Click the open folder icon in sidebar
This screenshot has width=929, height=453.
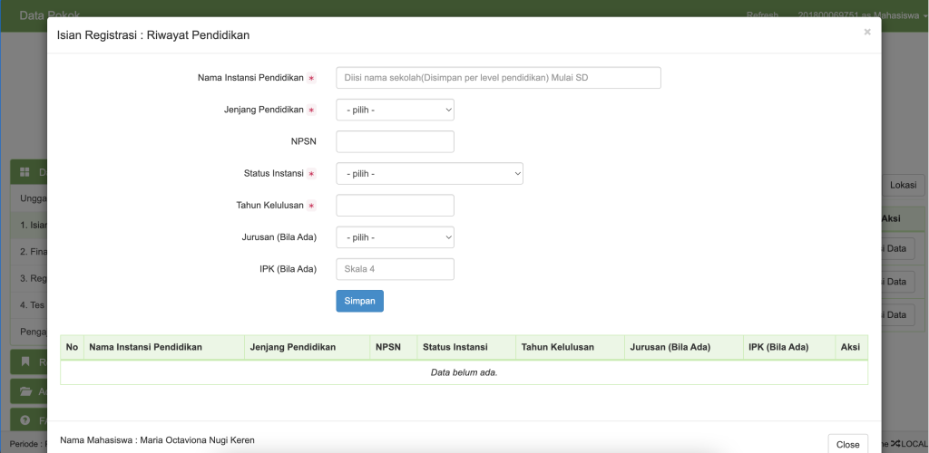click(x=25, y=391)
